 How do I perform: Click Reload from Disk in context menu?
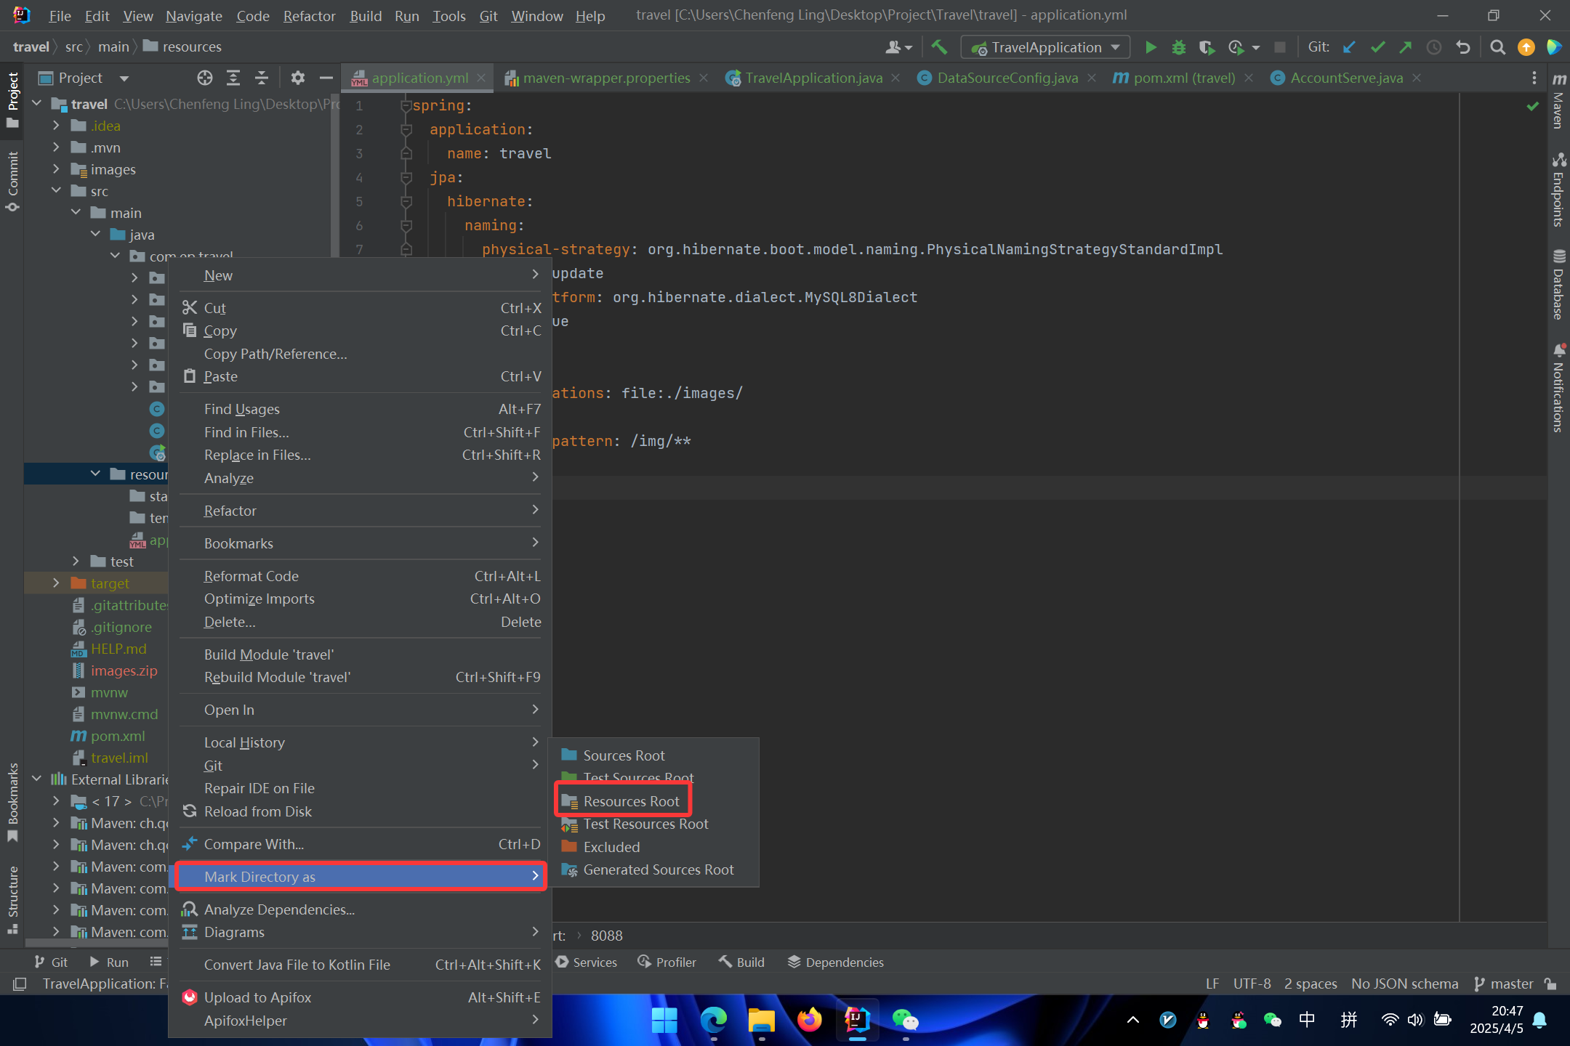361,811
